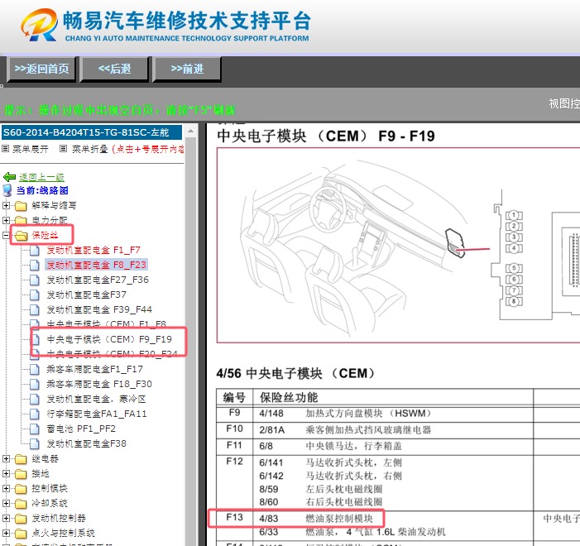Expand the 点火与控制系统 folder

(6, 533)
